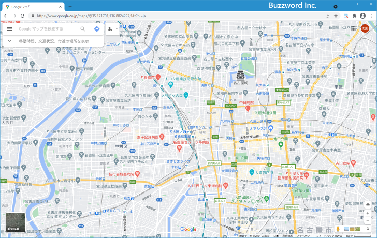377x238 pixels.
Task: Open a new browser tab
Action: tap(70, 7)
